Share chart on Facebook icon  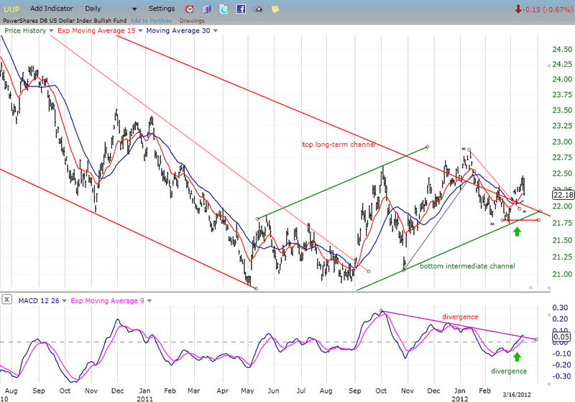[241, 9]
